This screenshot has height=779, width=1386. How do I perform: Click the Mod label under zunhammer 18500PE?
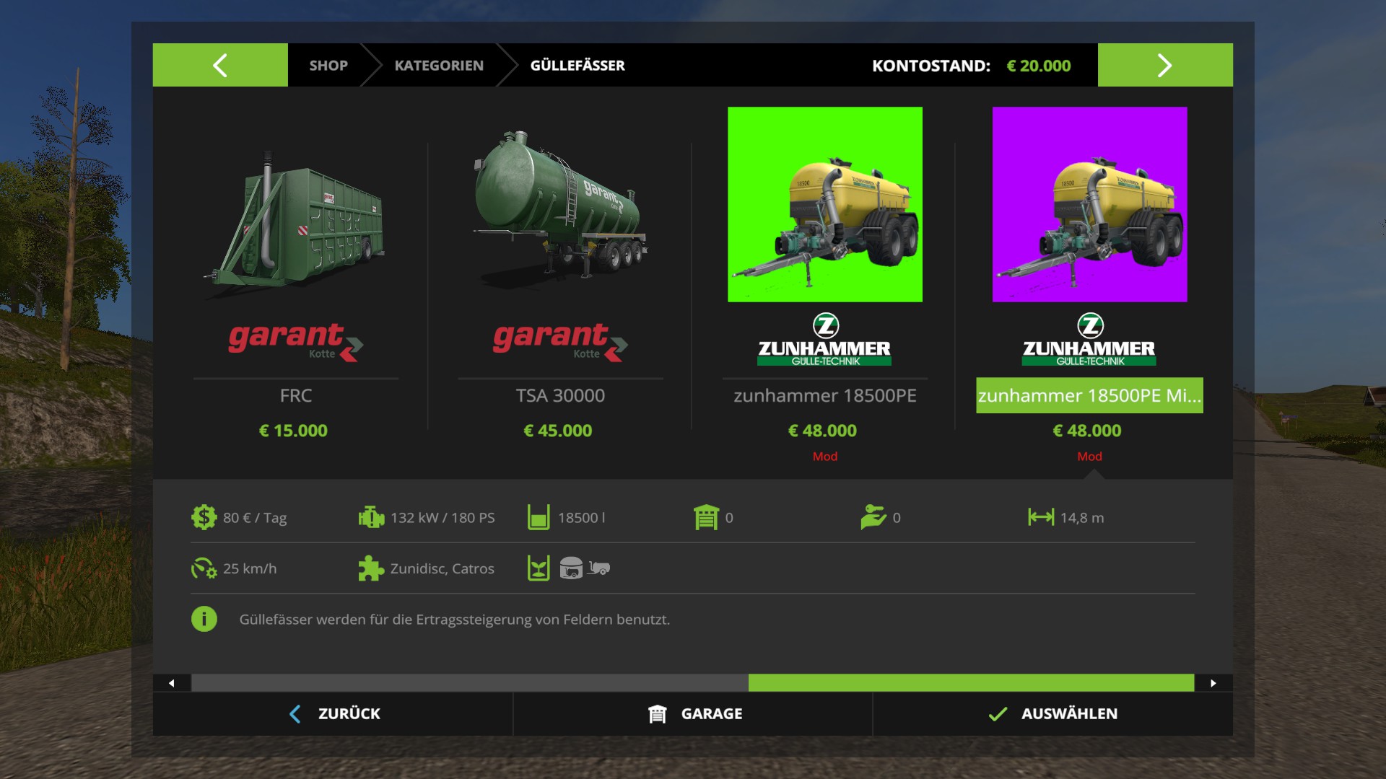pos(825,457)
